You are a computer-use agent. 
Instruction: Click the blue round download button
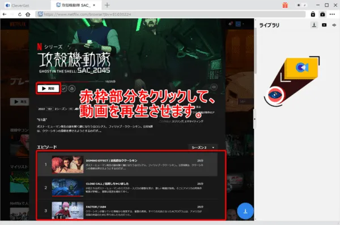(x=245, y=211)
